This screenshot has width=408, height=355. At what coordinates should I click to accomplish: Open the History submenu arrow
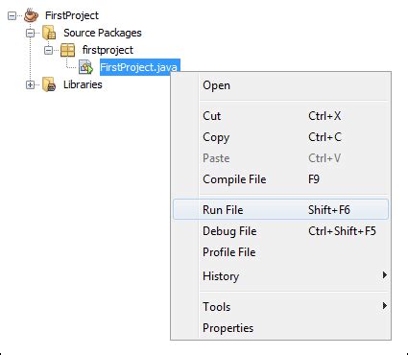384,275
